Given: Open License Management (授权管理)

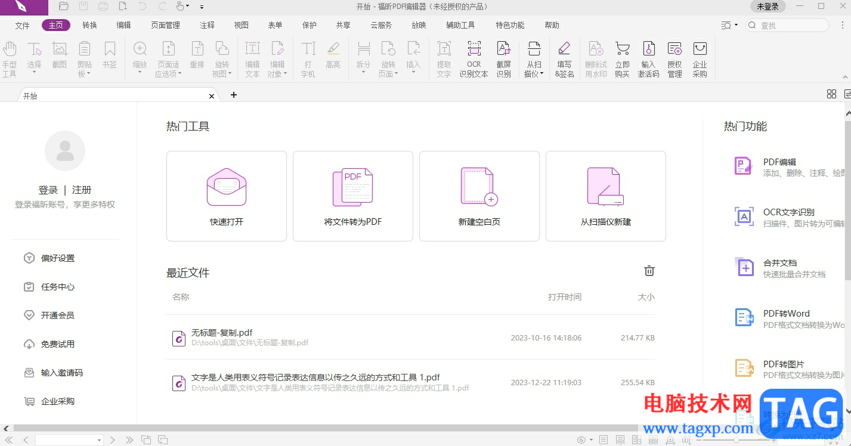Looking at the screenshot, I should 674,59.
